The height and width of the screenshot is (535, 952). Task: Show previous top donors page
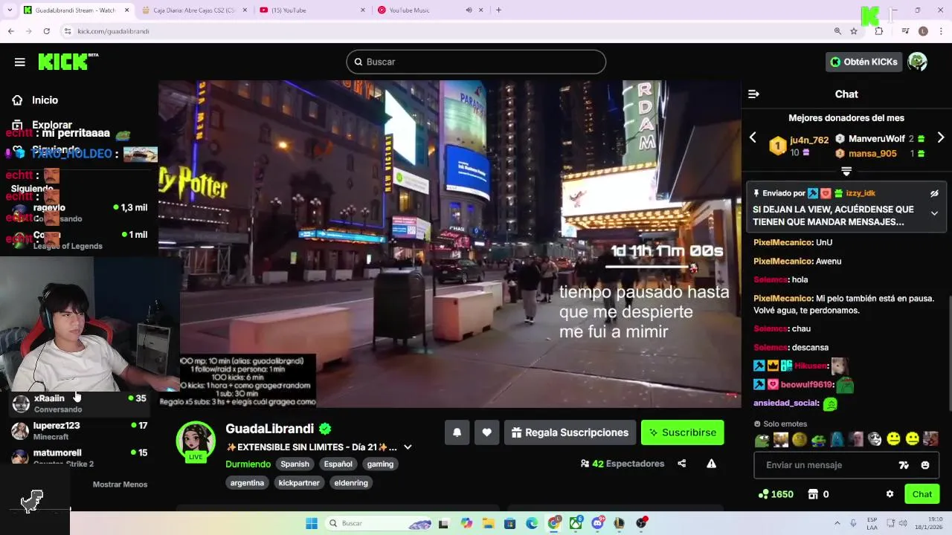pyautogui.click(x=753, y=137)
